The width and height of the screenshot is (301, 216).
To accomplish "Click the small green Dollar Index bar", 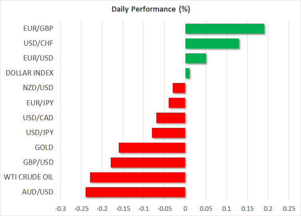I will [x=187, y=73].
